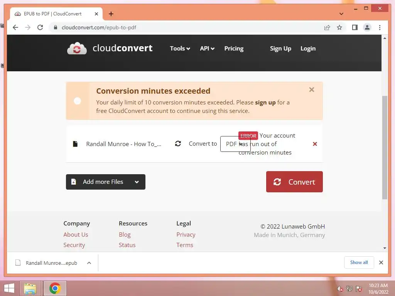Click the cloudconvert wordmark text
Screen dimensions: 395x296
pos(122,48)
